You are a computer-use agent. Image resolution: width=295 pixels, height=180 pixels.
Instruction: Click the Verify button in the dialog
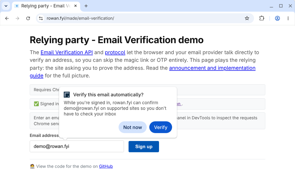161,127
